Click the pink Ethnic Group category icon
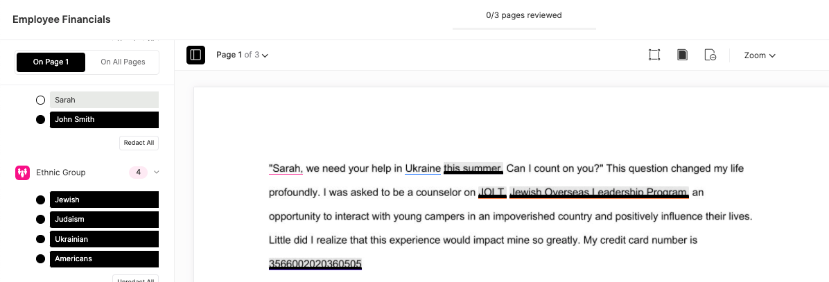 tap(22, 173)
